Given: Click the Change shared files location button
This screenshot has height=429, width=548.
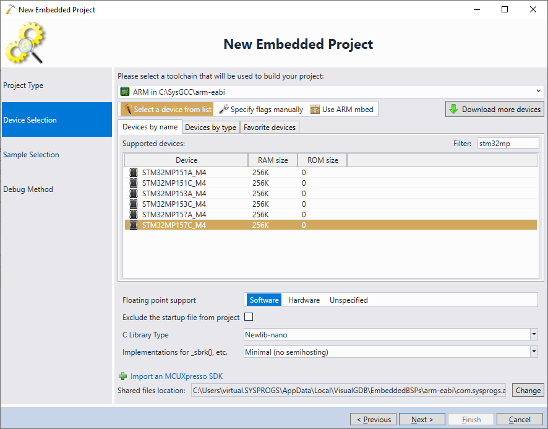Looking at the screenshot, I should (x=528, y=390).
